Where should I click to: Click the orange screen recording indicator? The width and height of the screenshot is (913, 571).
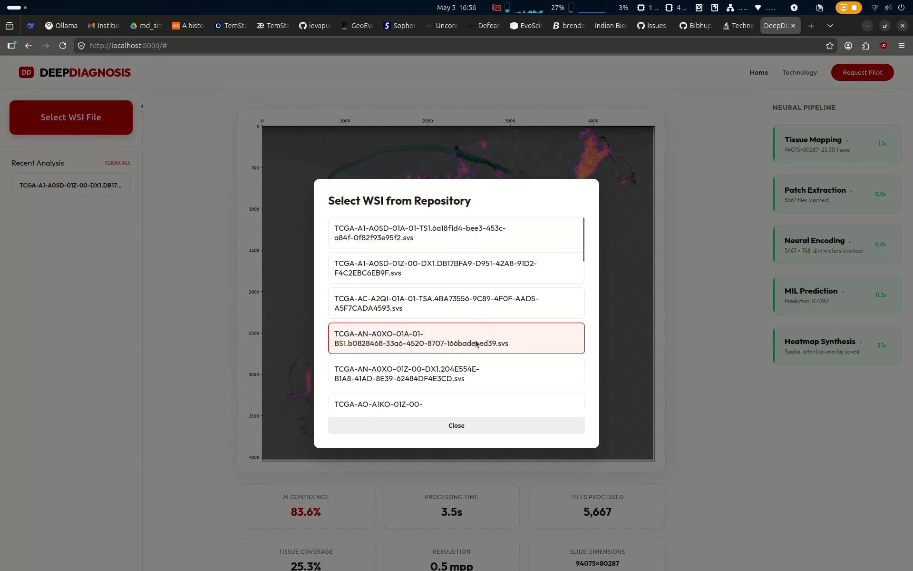(x=848, y=8)
